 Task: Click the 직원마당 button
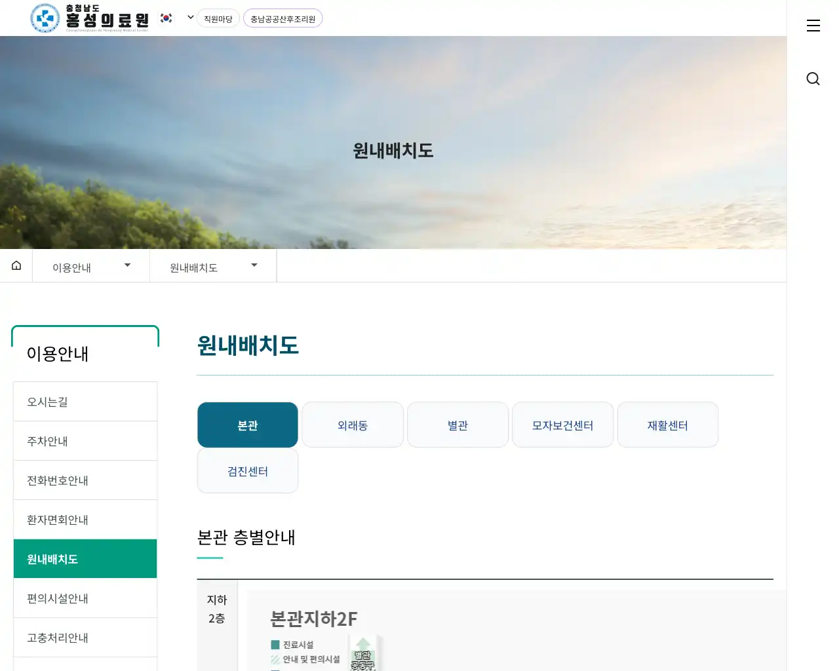click(x=218, y=19)
